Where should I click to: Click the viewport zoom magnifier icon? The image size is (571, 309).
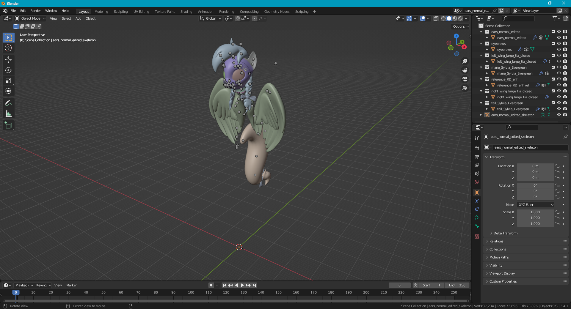(465, 61)
